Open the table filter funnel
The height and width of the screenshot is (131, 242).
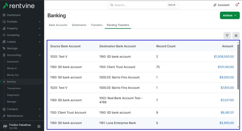point(227,35)
